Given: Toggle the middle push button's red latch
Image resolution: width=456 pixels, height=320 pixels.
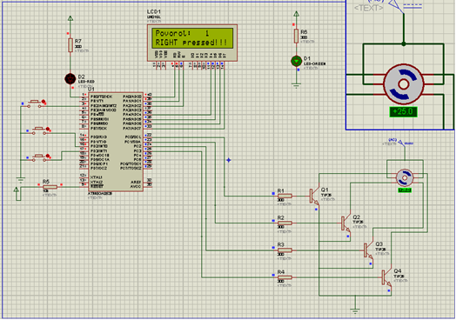Looking at the screenshot, I should click(48, 129).
